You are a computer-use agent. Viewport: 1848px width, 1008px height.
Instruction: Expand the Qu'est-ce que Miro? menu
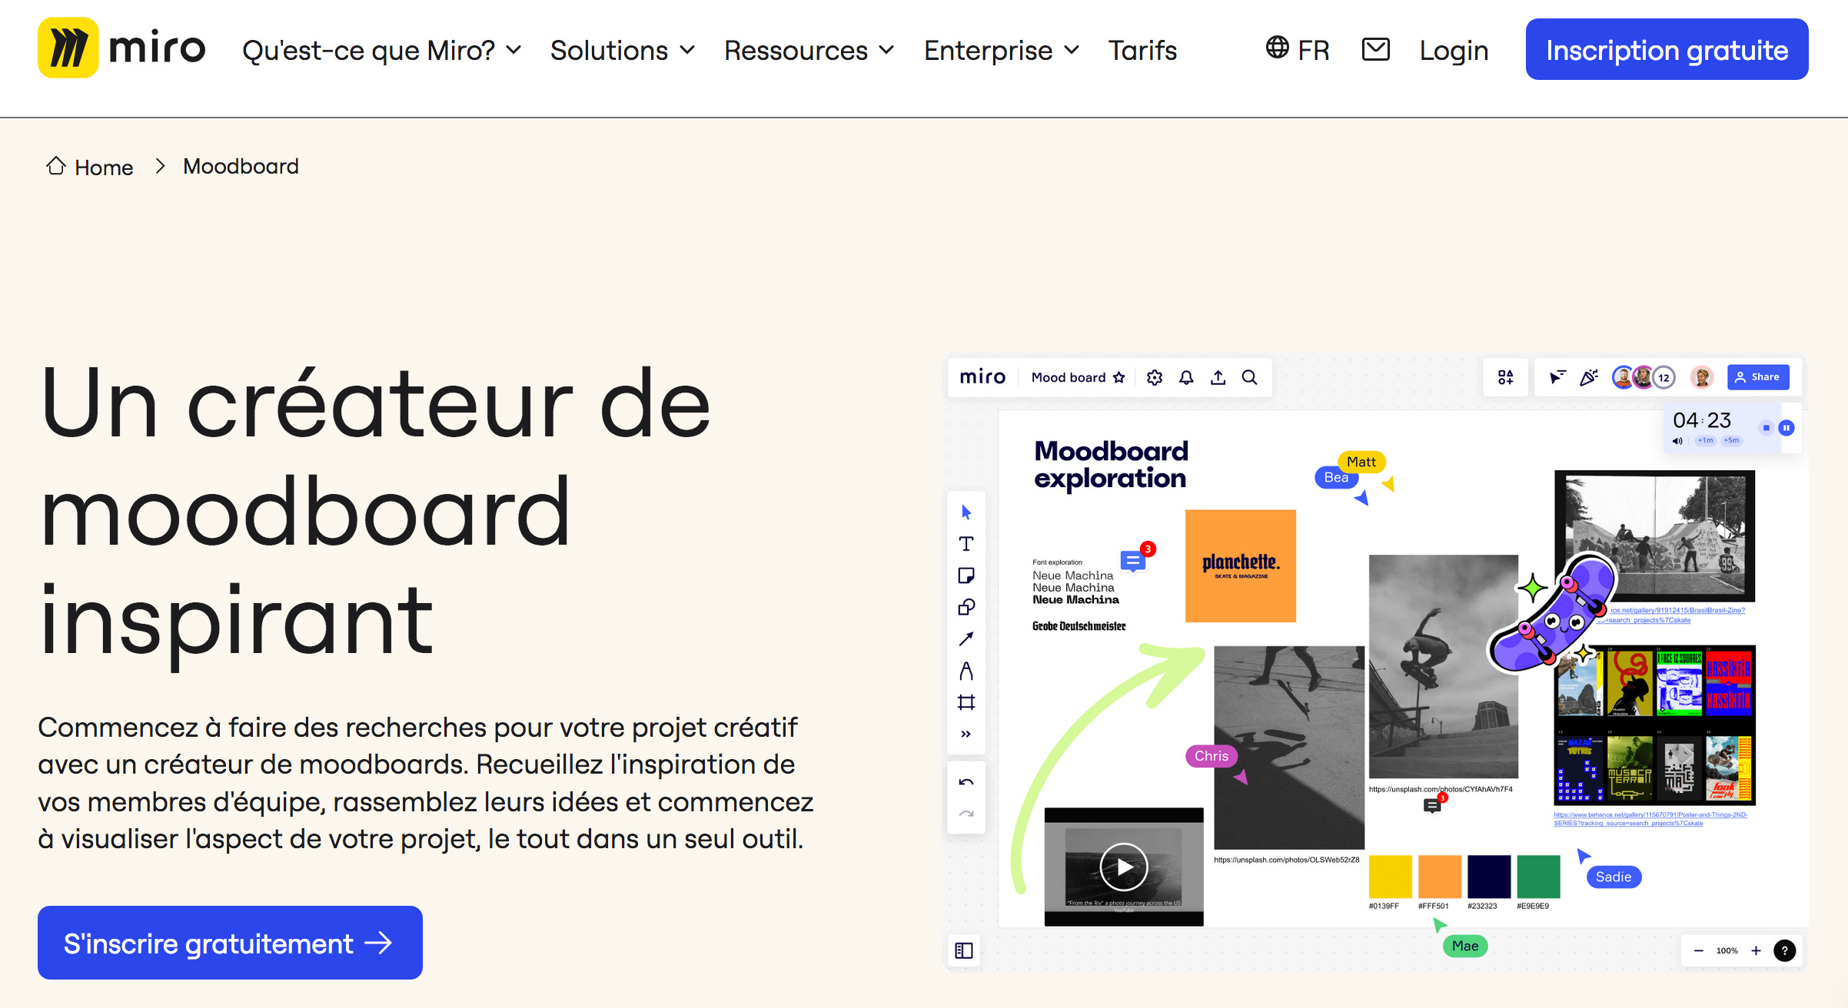pyautogui.click(x=381, y=51)
